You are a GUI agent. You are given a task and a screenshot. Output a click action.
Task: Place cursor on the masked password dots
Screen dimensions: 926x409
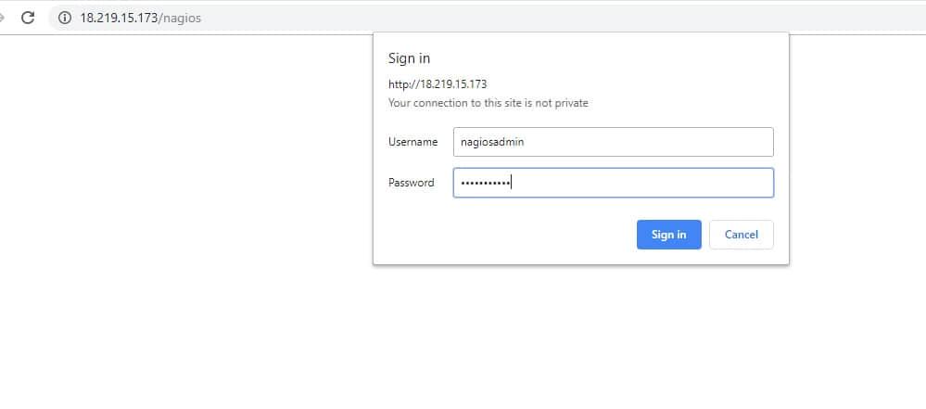(x=486, y=183)
